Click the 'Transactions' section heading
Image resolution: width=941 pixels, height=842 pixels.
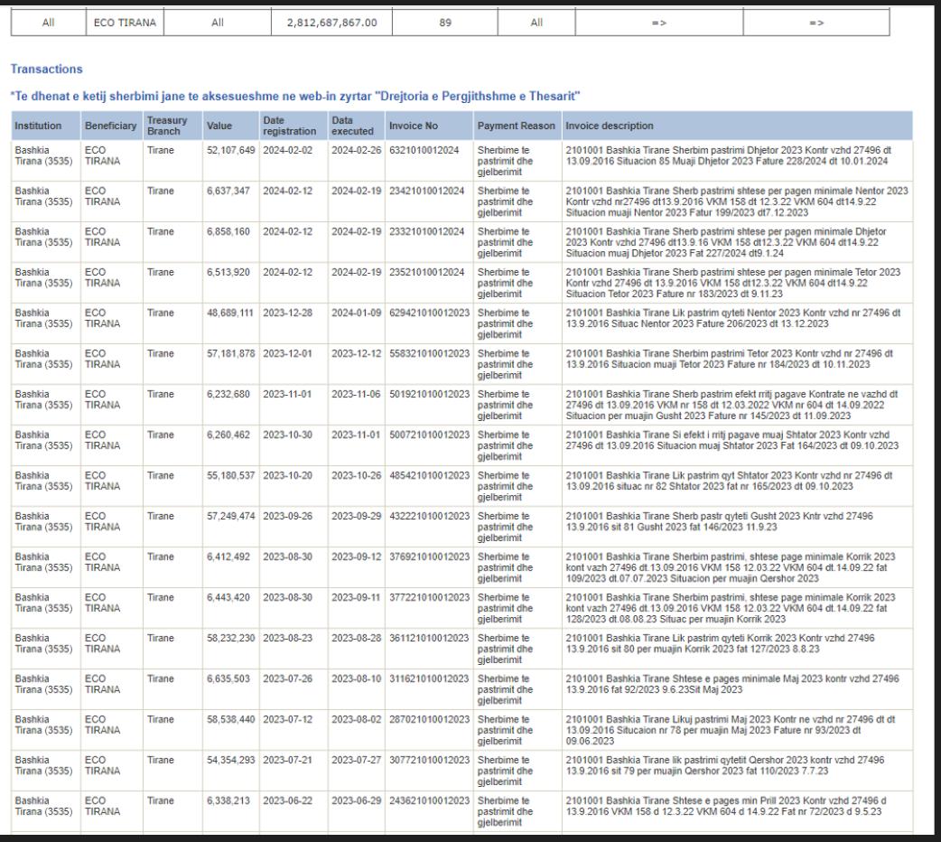[x=45, y=69]
